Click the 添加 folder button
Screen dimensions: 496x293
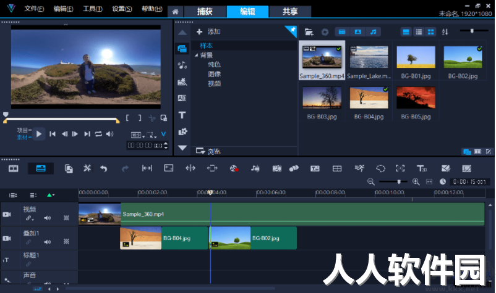[208, 32]
